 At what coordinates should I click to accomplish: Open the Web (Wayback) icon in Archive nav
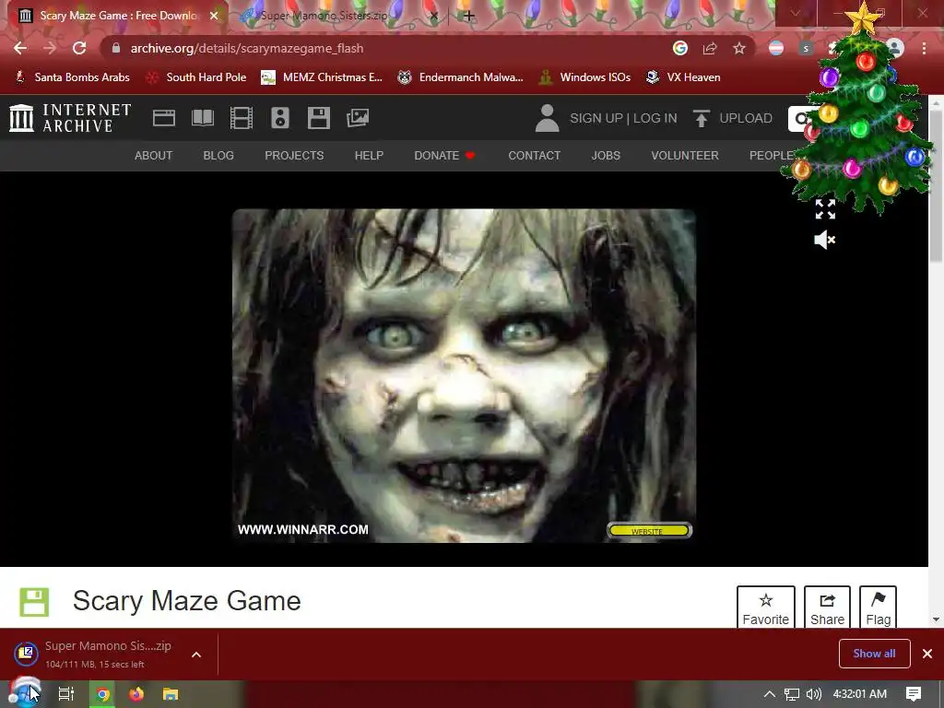coord(164,118)
